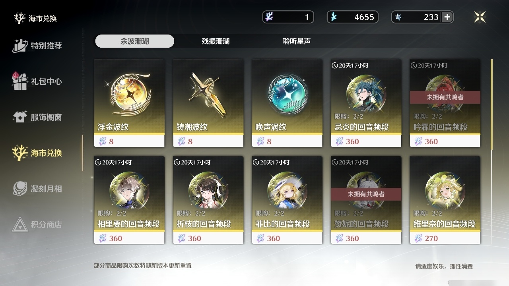
Task: Select the 余波珊瑚 tab
Action: 134,41
